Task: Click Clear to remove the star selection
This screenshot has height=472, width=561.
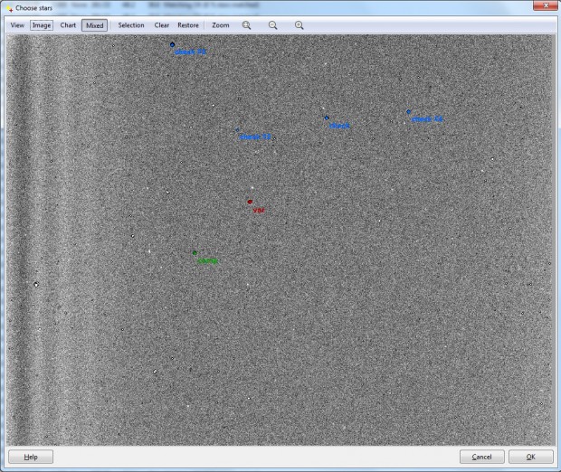Action: (x=162, y=25)
